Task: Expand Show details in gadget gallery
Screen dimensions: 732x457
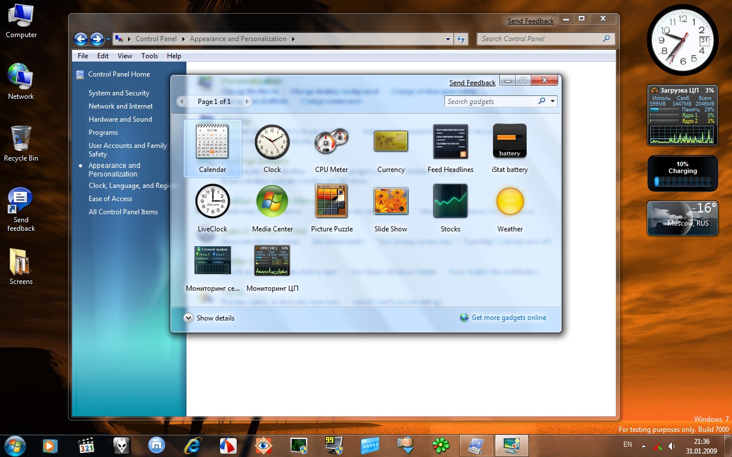Action: 209,318
